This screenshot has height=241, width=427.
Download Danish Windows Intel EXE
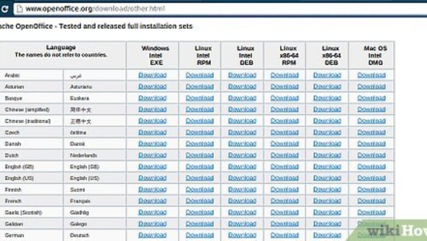[x=152, y=144]
